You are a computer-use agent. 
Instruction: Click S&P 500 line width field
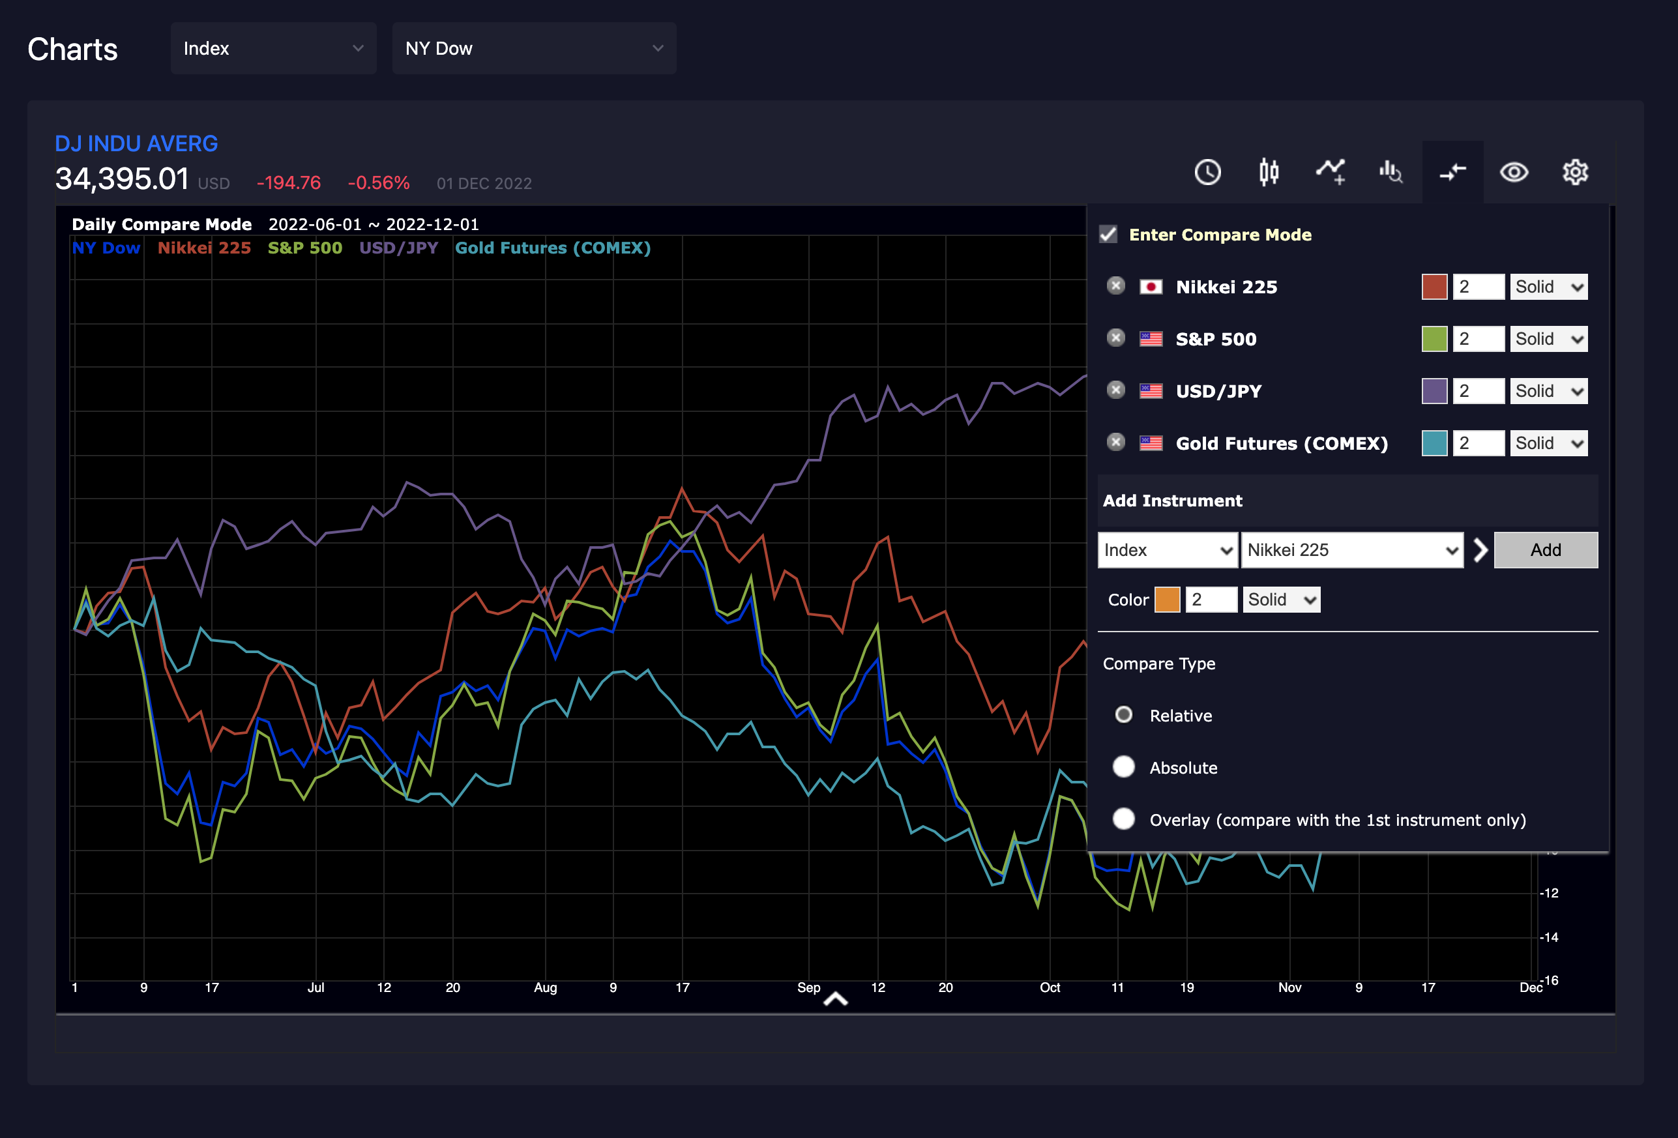point(1479,339)
